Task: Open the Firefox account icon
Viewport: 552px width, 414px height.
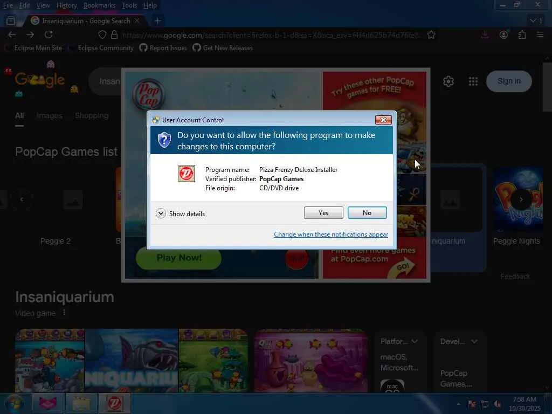Action: (503, 34)
